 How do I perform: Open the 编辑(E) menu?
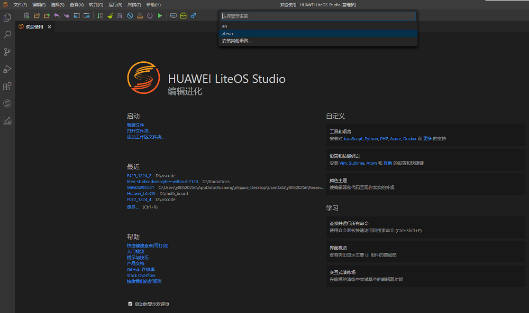[39, 5]
